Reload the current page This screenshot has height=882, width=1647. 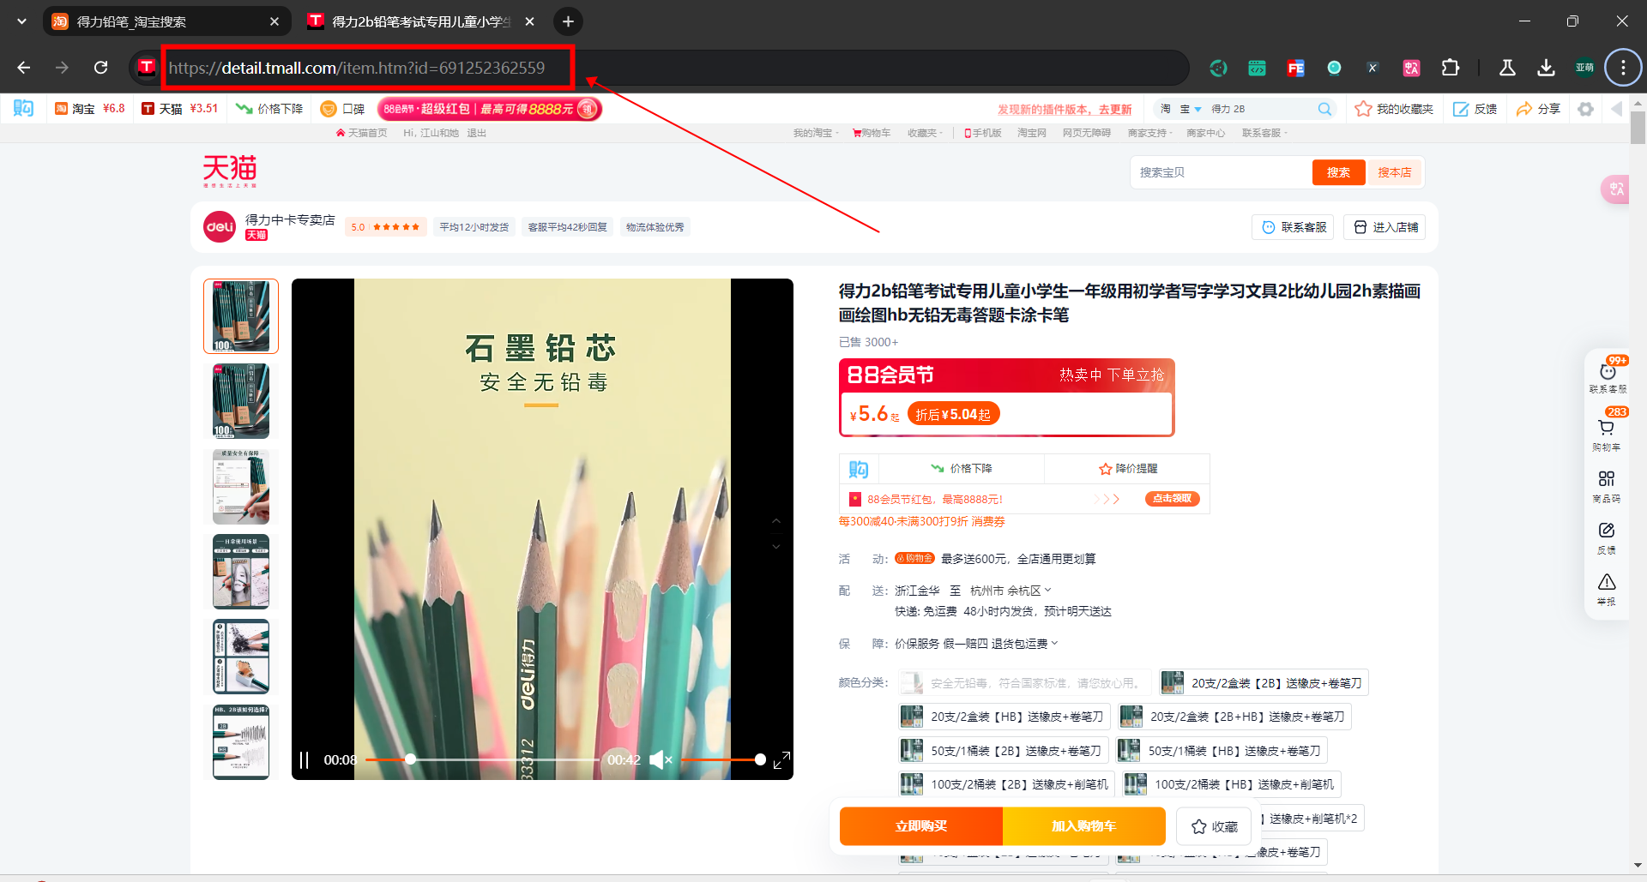101,68
